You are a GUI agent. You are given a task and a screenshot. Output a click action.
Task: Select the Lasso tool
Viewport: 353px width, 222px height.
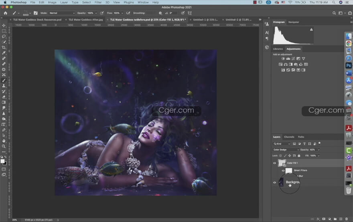4,36
